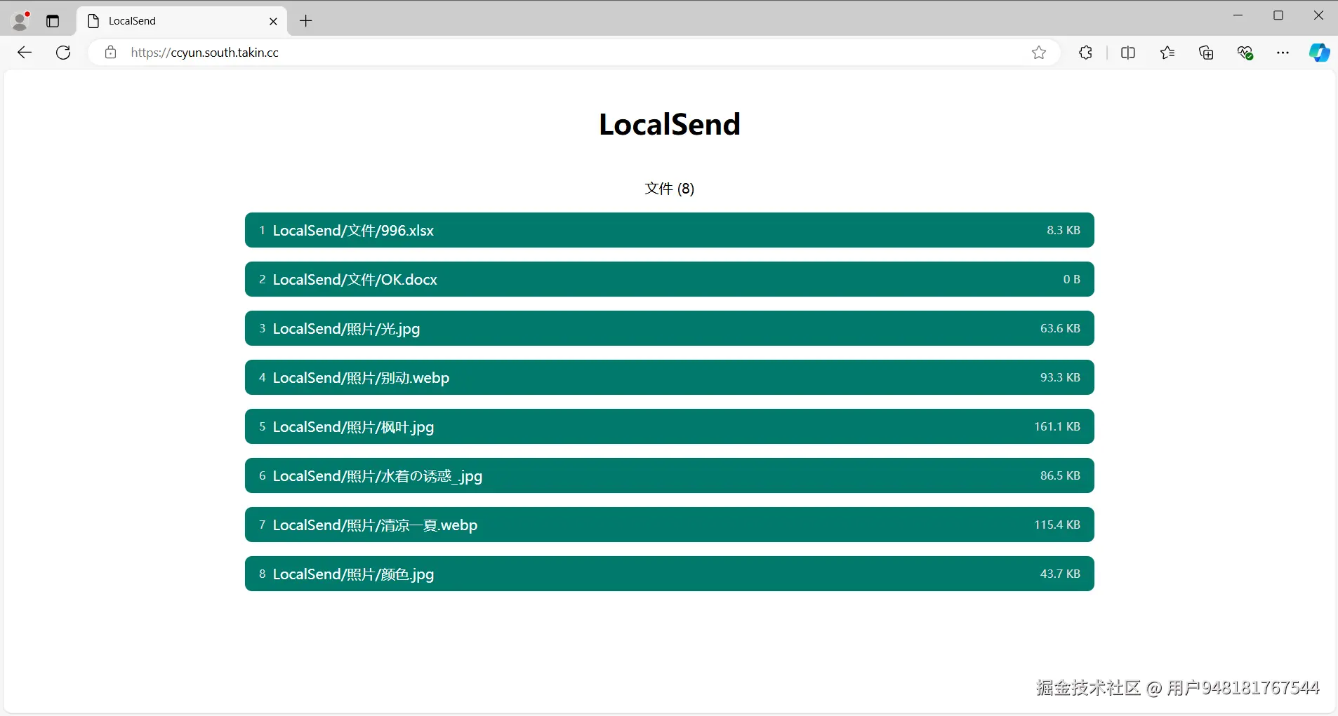1338x716 pixels.
Task: Close the LocalSend tab
Action: 273,21
